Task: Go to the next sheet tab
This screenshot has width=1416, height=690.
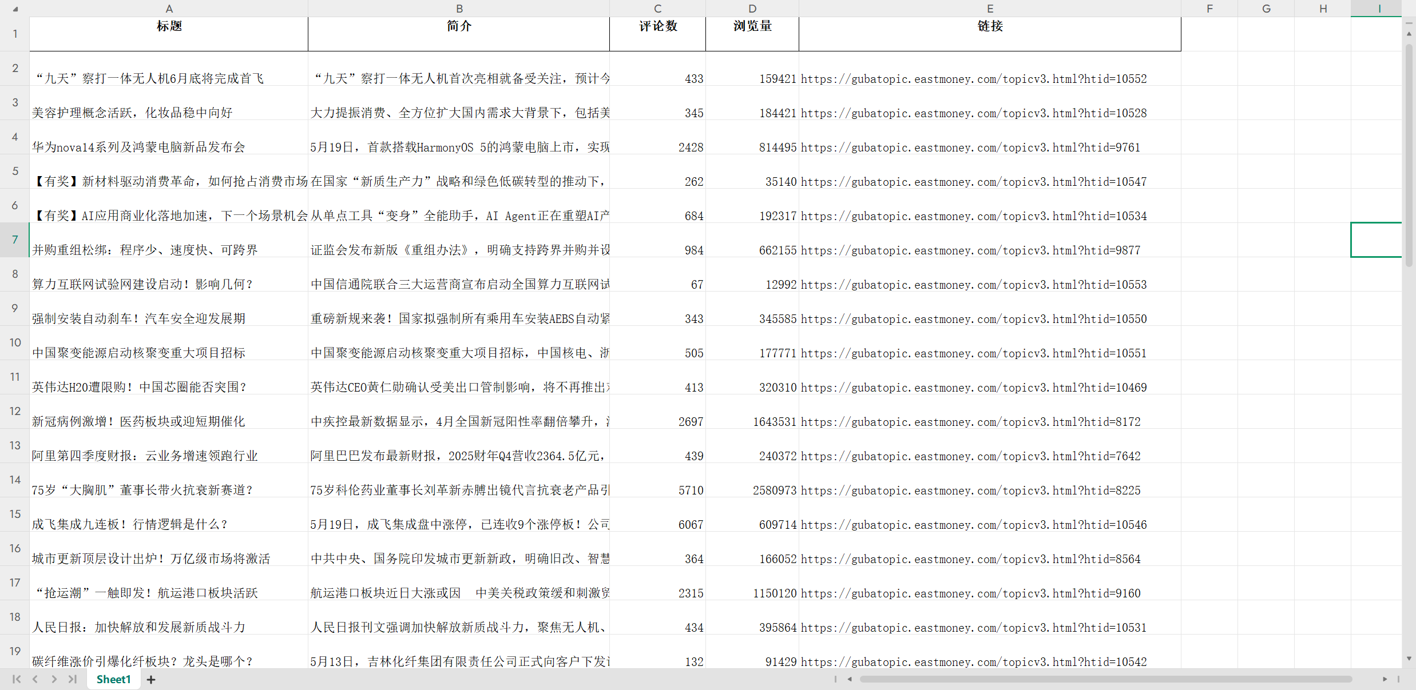Action: (54, 679)
